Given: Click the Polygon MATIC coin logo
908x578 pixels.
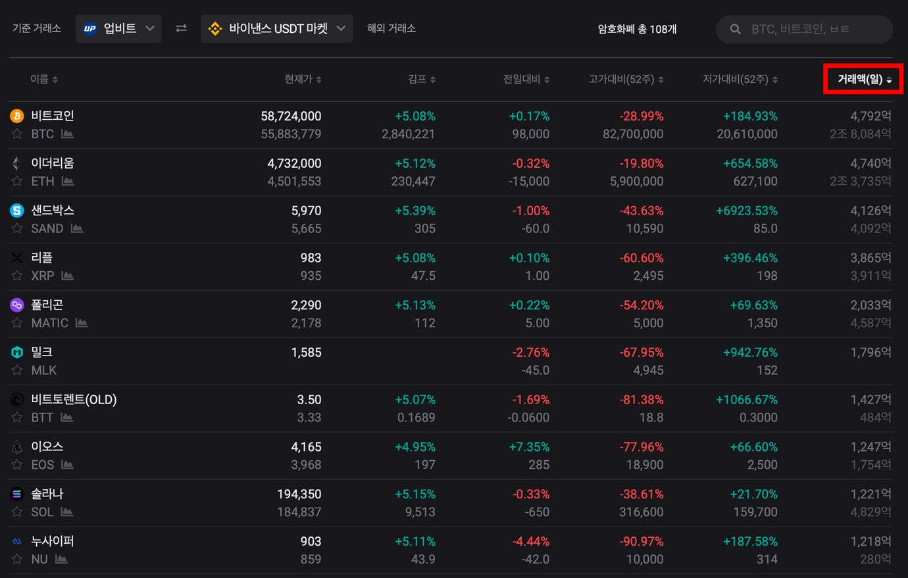Looking at the screenshot, I should tap(17, 305).
